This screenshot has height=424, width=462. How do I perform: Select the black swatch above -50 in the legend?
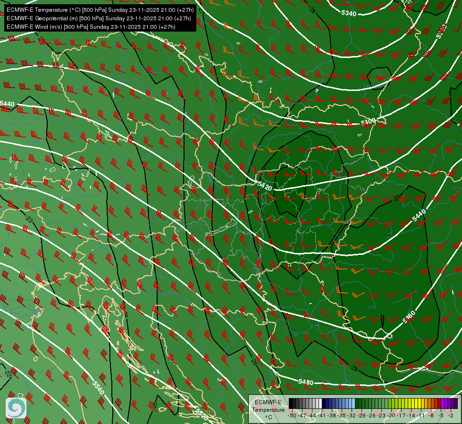point(291,403)
